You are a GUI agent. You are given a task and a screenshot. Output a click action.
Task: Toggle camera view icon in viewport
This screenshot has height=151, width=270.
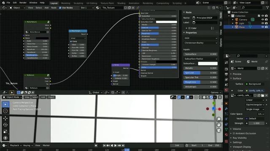tap(219, 130)
